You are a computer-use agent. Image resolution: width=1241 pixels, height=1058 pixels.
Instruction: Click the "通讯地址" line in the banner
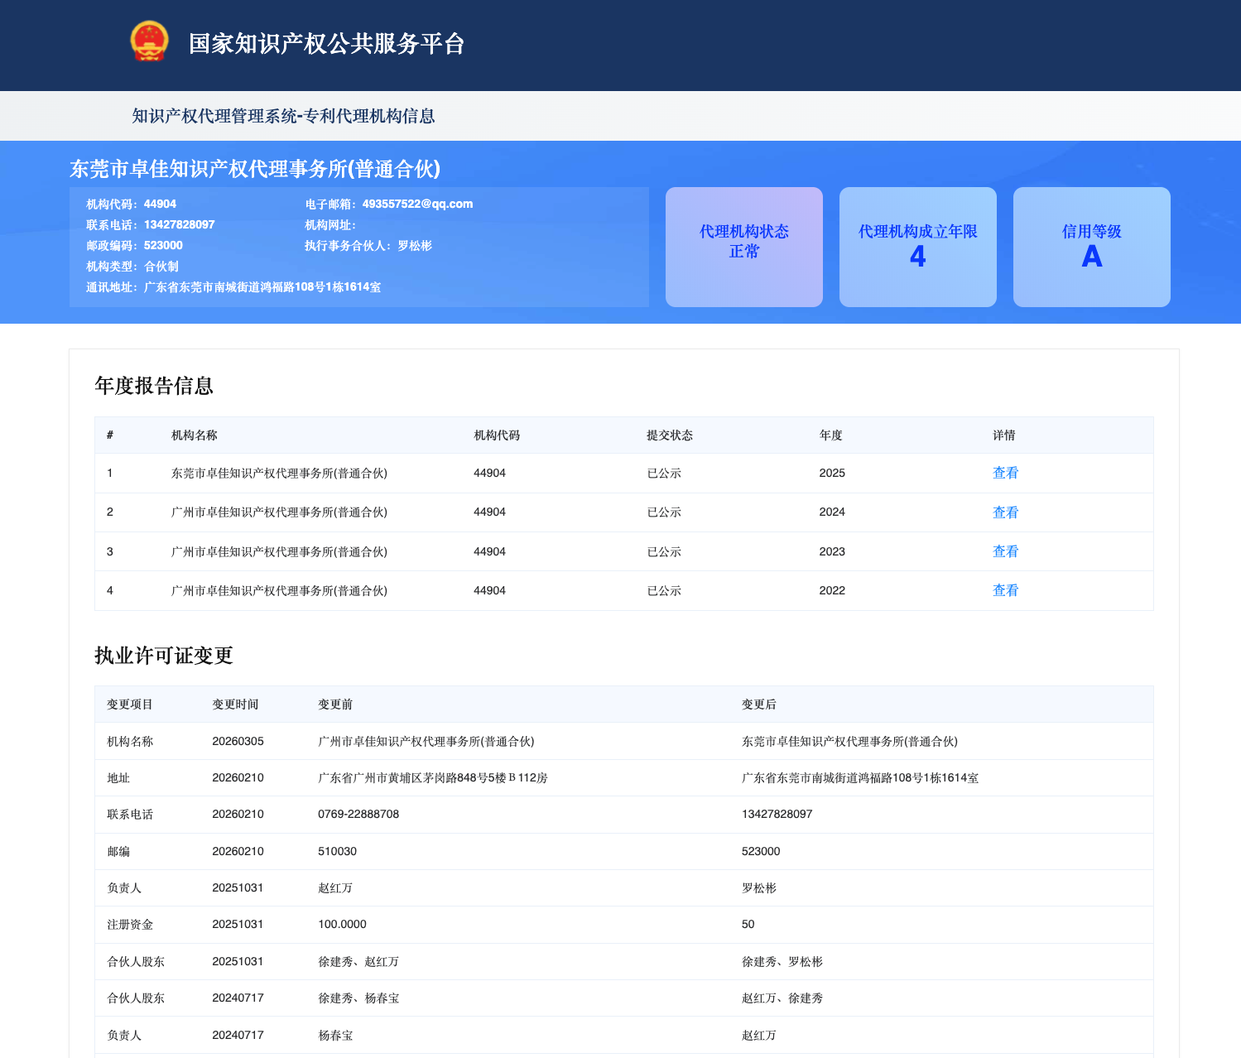point(233,287)
